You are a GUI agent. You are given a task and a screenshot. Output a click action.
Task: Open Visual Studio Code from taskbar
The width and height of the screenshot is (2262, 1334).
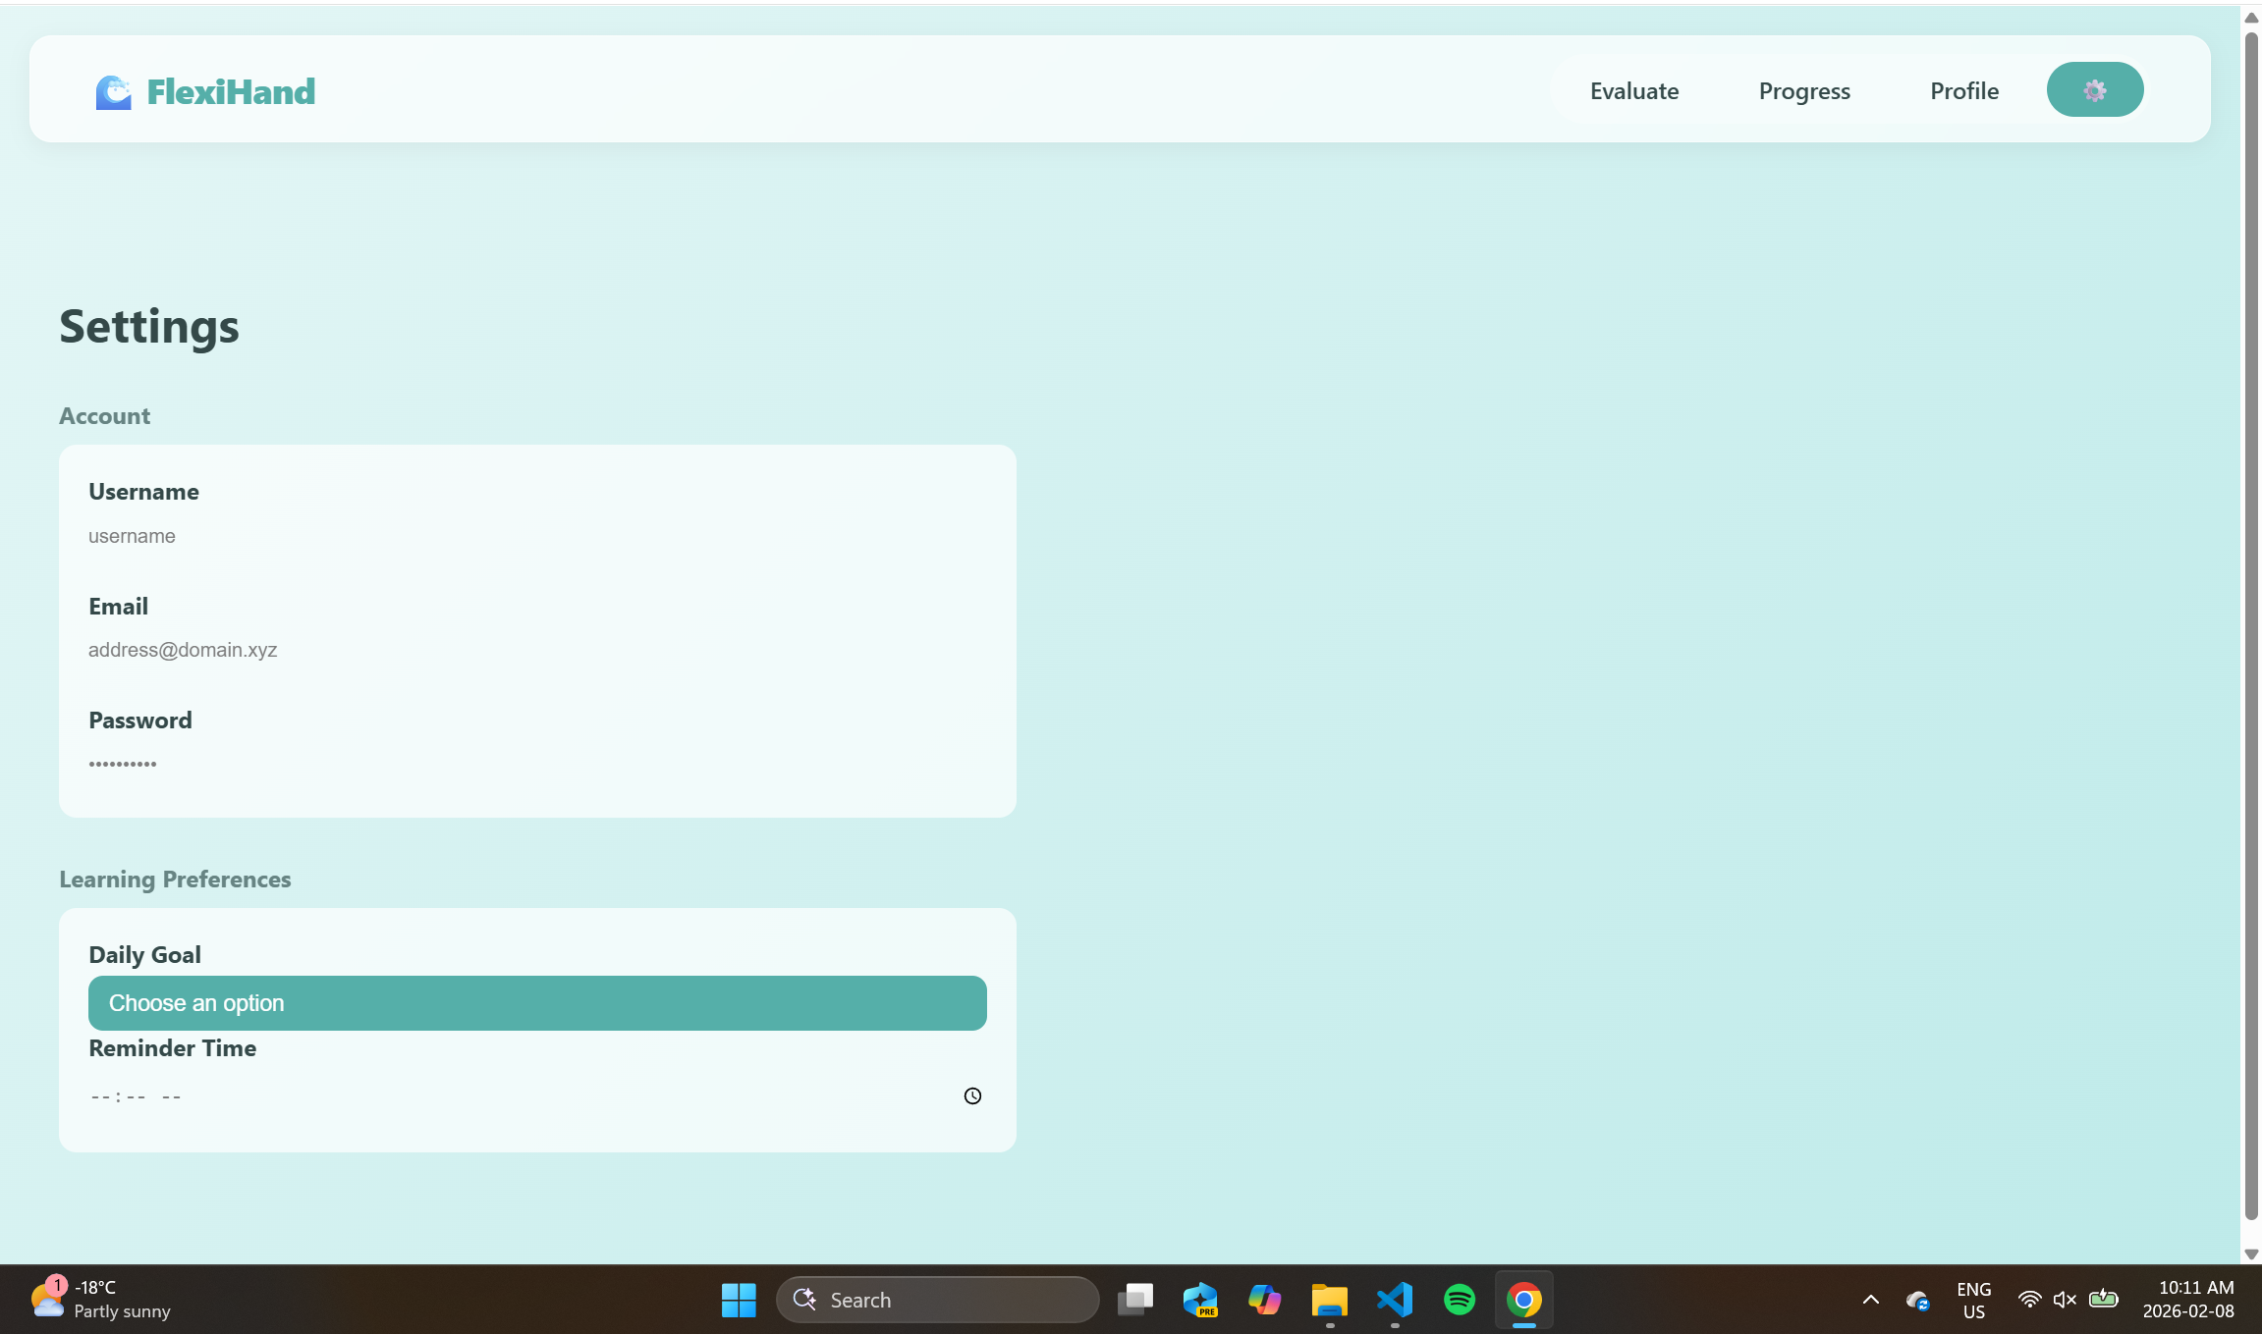click(1394, 1300)
